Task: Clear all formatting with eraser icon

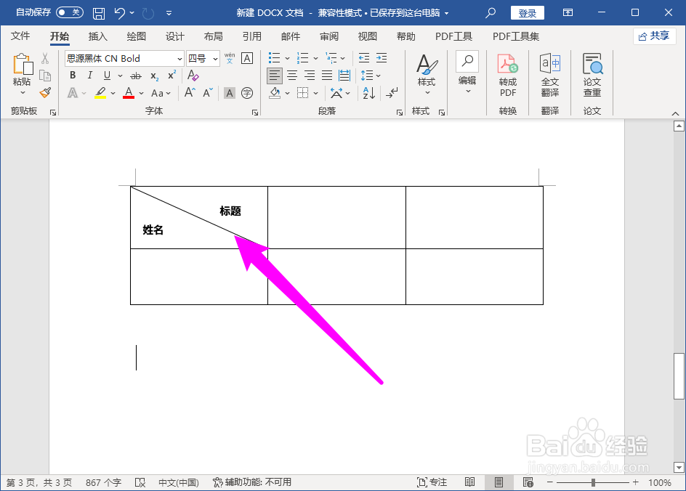Action: tap(193, 76)
